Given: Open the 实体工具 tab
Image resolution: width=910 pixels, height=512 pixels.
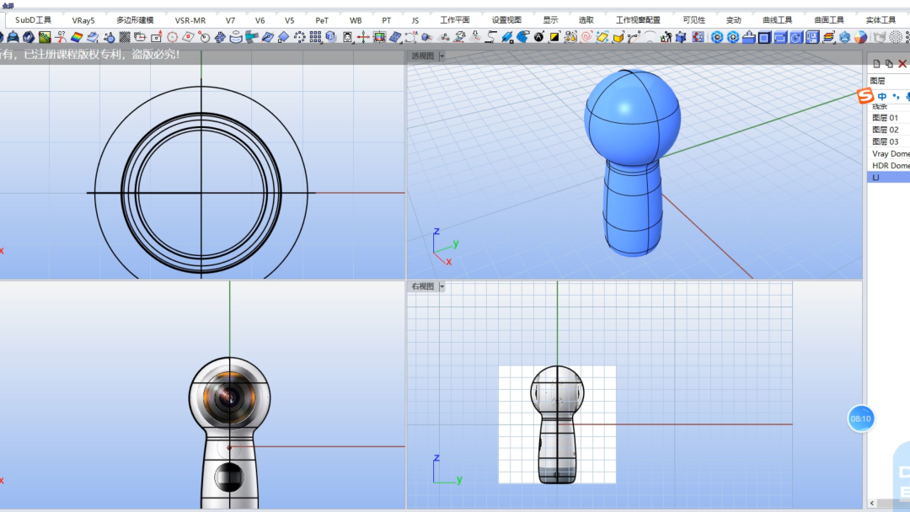Looking at the screenshot, I should tap(881, 20).
